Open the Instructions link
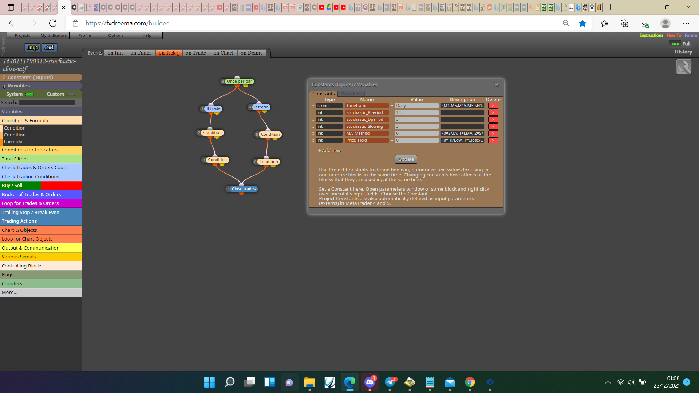The height and width of the screenshot is (393, 699). pos(651,36)
